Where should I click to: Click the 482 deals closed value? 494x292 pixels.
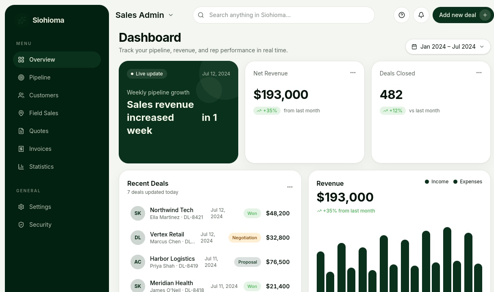pos(391,94)
